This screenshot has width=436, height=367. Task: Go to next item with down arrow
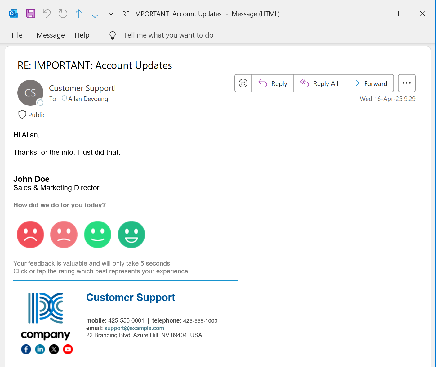tap(95, 14)
